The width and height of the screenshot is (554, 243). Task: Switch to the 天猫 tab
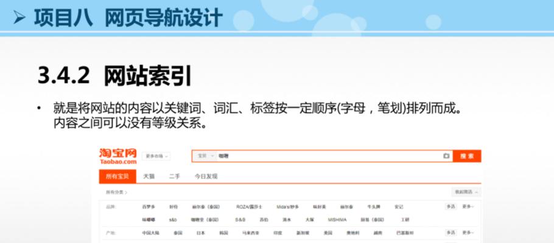click(x=149, y=177)
